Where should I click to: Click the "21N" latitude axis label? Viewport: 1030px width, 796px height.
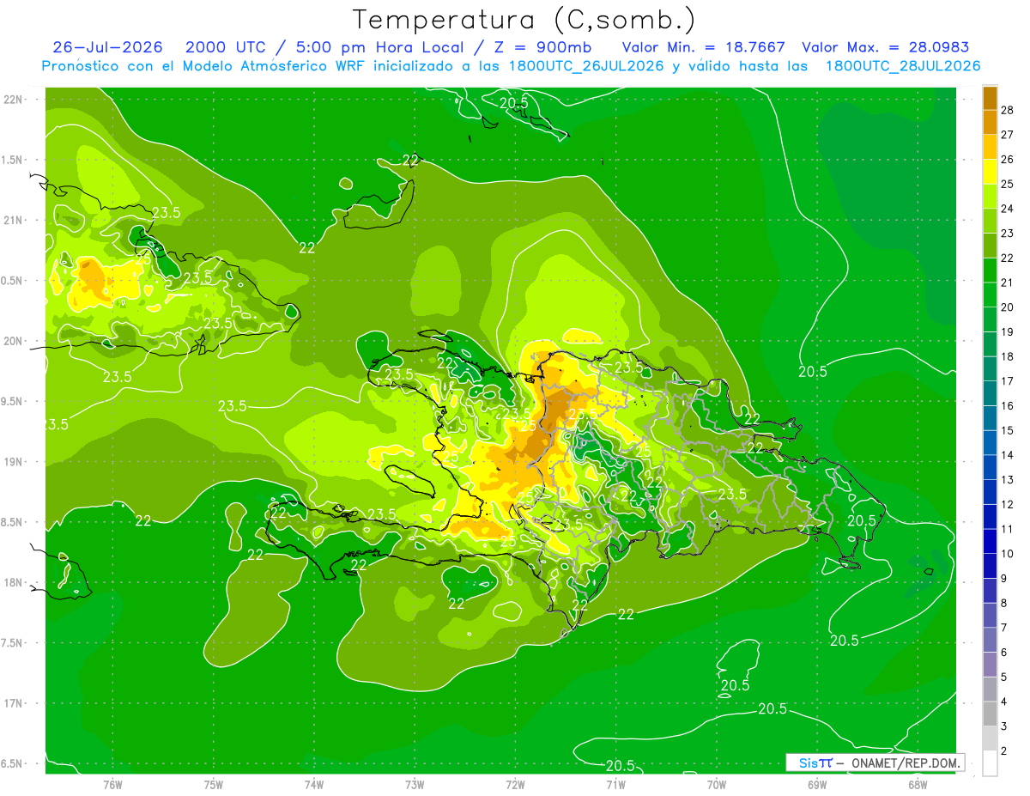coord(15,220)
